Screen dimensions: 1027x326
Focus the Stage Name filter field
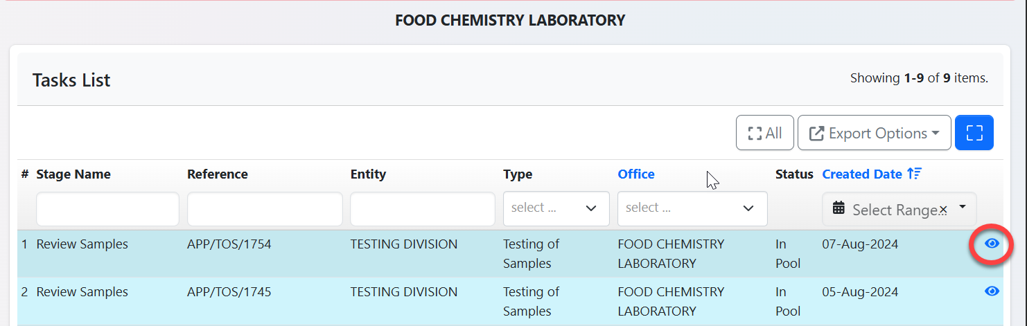pyautogui.click(x=107, y=209)
